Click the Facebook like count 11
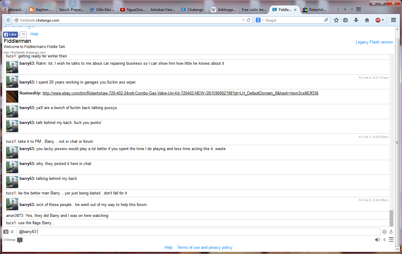Image resolution: width=402 pixels, height=254 pixels. coord(23,34)
